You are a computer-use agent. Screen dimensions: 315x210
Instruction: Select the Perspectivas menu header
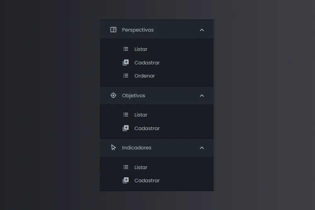tap(138, 30)
